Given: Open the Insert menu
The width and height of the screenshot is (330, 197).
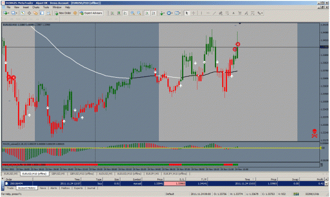Looking at the screenshot, I should click(x=26, y=7).
